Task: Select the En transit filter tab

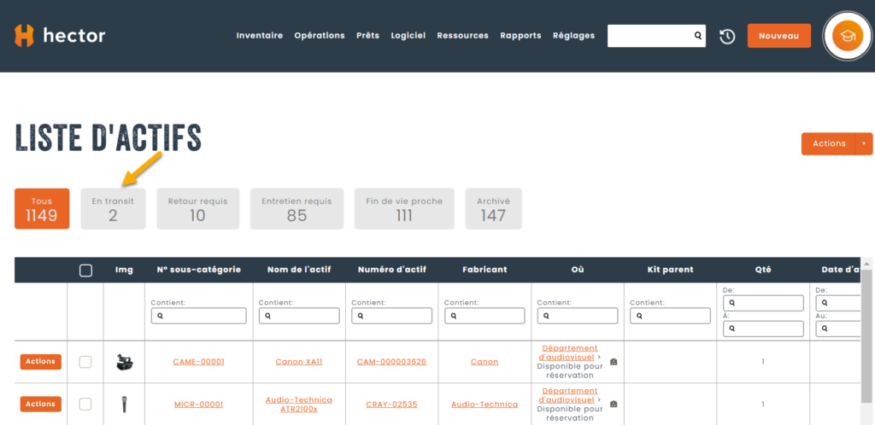Action: click(x=113, y=209)
